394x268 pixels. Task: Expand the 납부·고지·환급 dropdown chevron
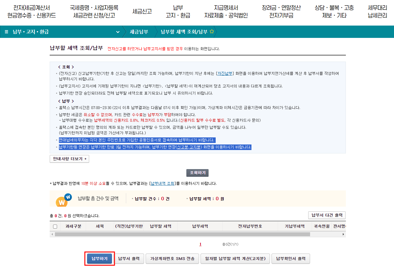(x=118, y=32)
